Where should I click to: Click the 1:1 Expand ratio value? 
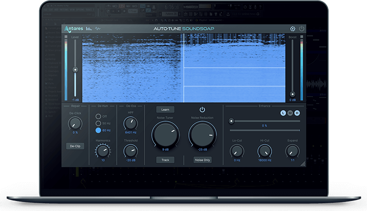(x=293, y=160)
